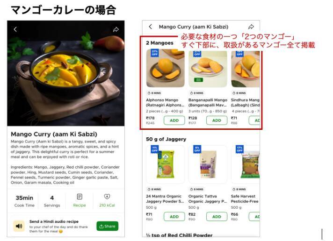Tap share arrow over the curry photo
The width and height of the screenshot is (333, 241).
(x=116, y=29)
